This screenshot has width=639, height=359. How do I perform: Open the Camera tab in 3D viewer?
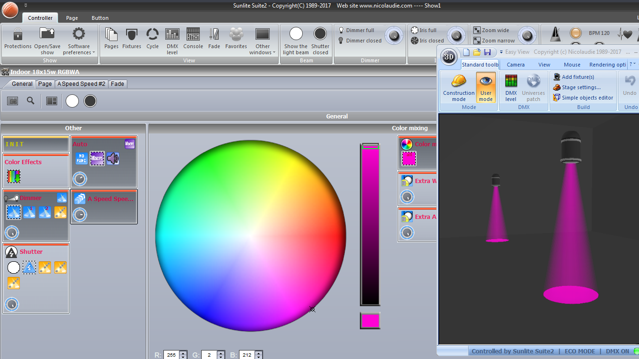coord(516,65)
